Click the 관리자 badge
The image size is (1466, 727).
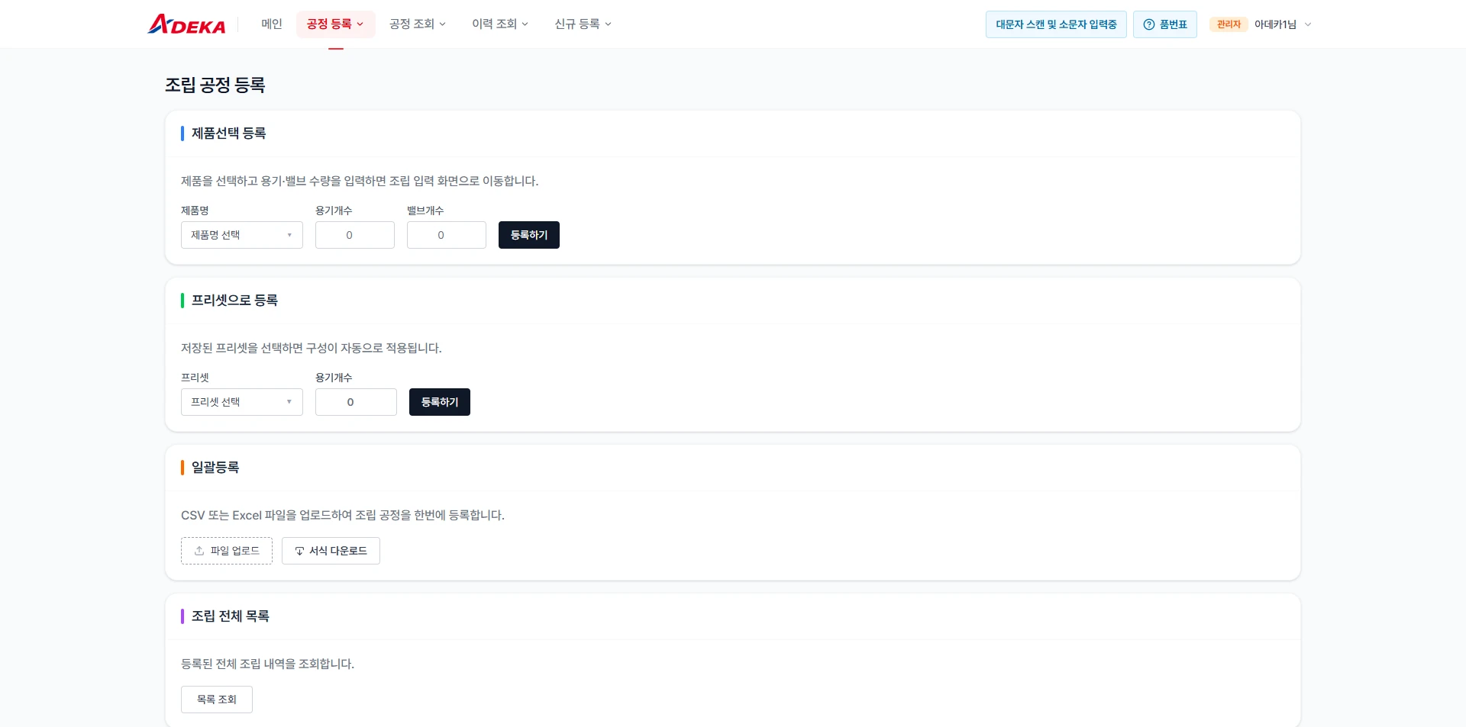1229,24
